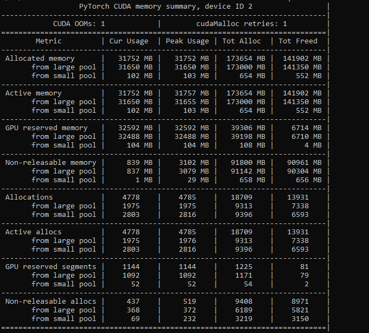Click the '81' segments freed value
369x333 pixels.
pos(305,267)
